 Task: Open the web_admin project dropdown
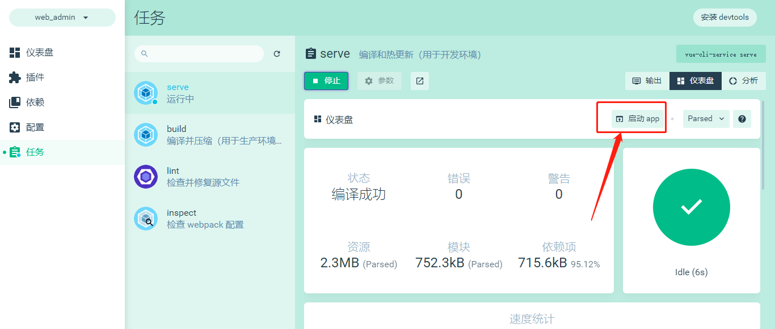coord(62,18)
